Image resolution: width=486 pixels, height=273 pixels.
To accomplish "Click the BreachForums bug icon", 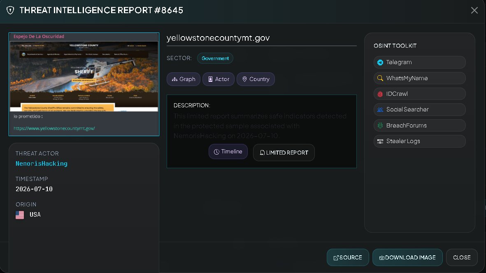I will 380,125.
